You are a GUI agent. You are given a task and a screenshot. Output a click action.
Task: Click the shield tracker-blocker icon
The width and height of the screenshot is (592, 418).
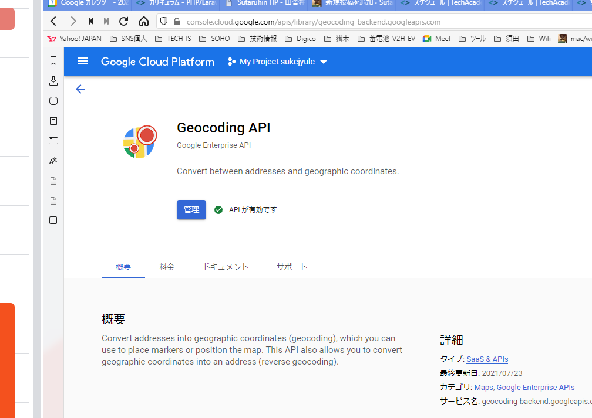(x=163, y=22)
